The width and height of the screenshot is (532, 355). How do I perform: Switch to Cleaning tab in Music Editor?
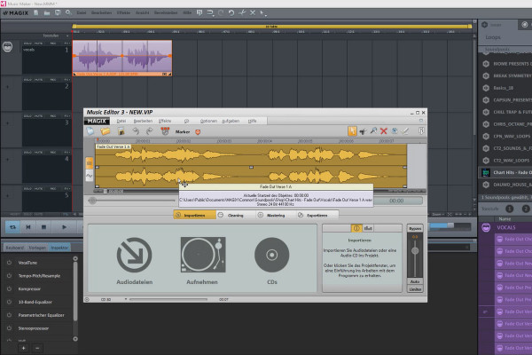236,215
